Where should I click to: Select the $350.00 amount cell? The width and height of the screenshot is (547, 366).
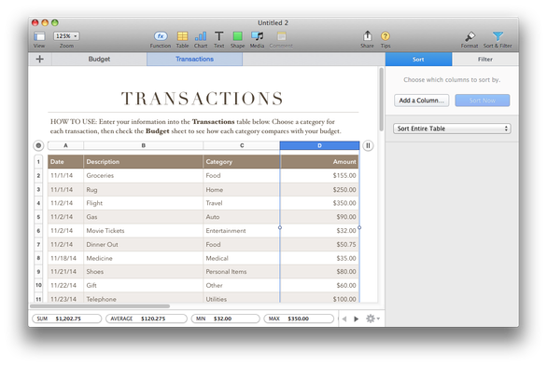point(319,203)
